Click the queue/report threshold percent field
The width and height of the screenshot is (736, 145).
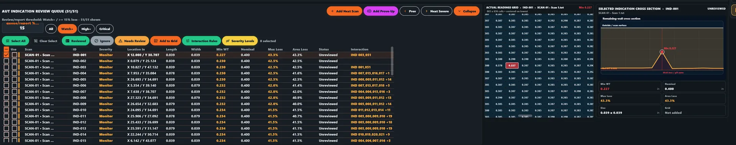pyautogui.click(x=22, y=28)
